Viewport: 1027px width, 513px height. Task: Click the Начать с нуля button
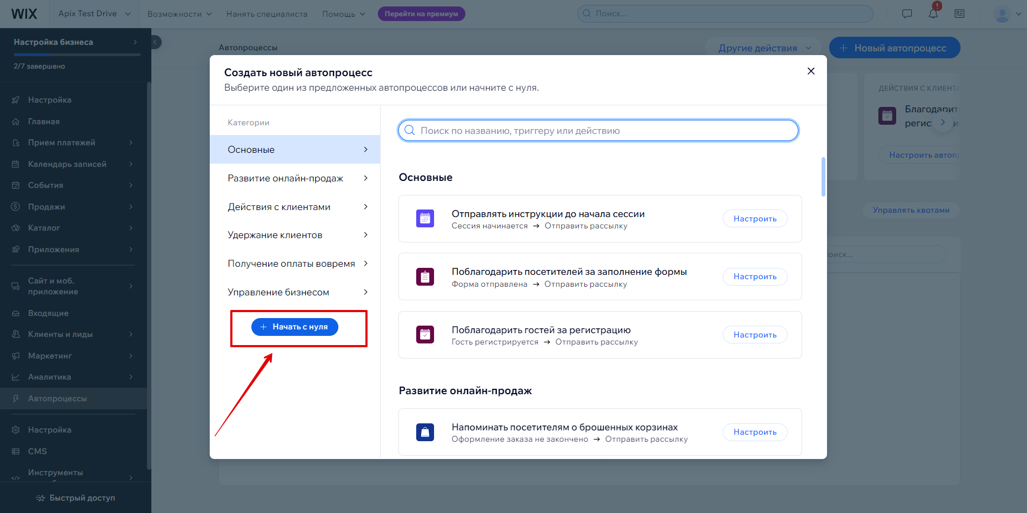[x=295, y=327]
